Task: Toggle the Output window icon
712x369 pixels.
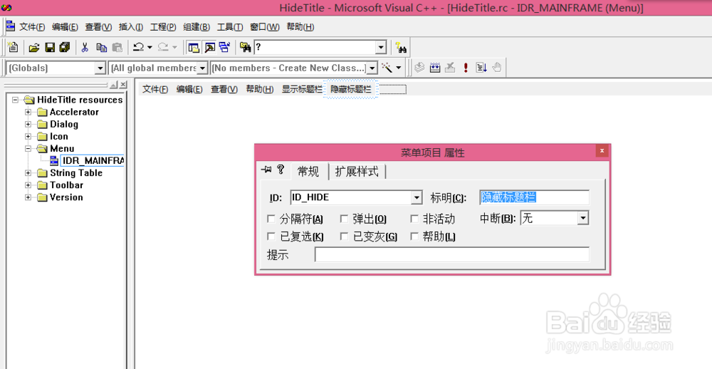Action: click(x=209, y=47)
